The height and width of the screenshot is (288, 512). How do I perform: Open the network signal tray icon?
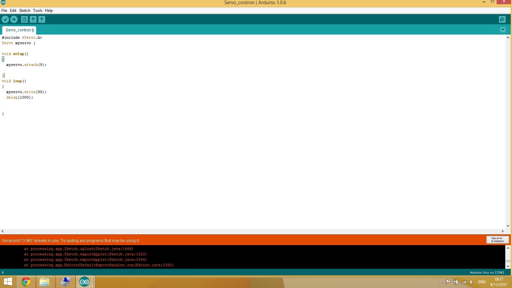[463, 282]
